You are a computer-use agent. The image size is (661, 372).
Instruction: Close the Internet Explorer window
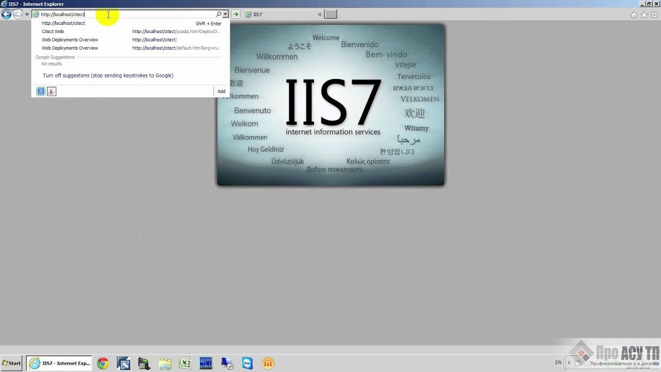coord(656,4)
